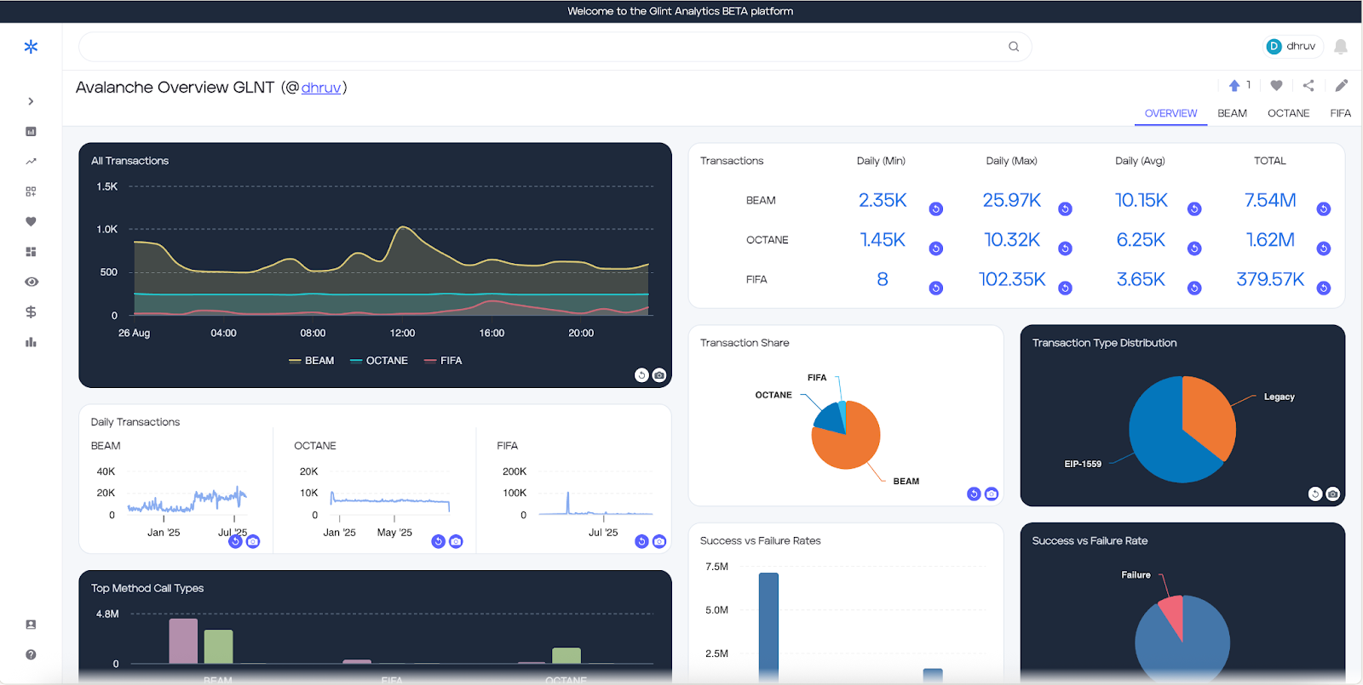Toggle OCTANE series in chart legend
Viewport: 1363px width, 685px height.
379,361
